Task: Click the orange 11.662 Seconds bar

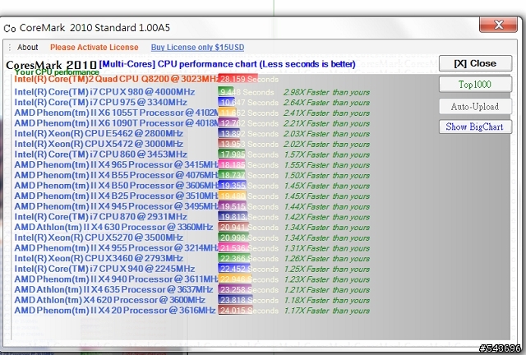Action: (227, 113)
